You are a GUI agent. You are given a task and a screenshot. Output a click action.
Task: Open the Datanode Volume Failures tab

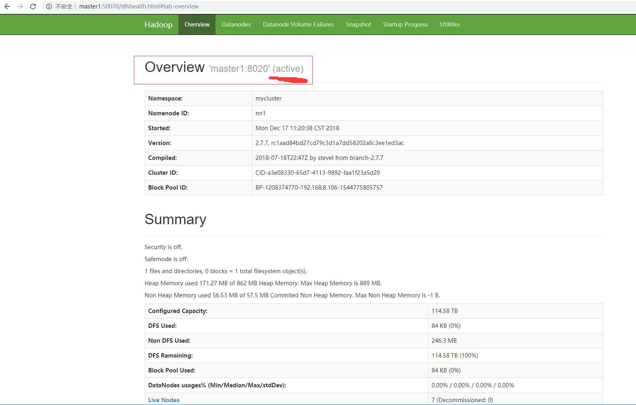pos(298,25)
